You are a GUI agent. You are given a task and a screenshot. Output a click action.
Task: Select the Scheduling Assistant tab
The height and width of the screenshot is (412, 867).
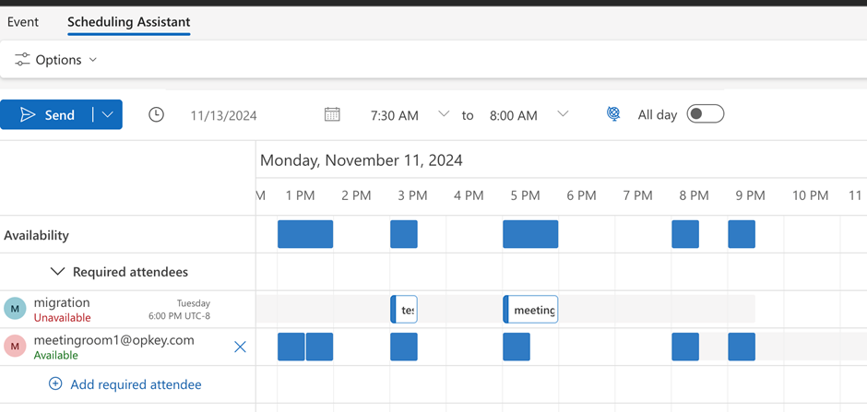click(128, 22)
